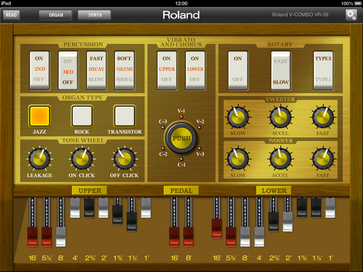Click the Pedal 16' red drawbar
The width and height of the screenshot is (363, 272).
click(174, 237)
